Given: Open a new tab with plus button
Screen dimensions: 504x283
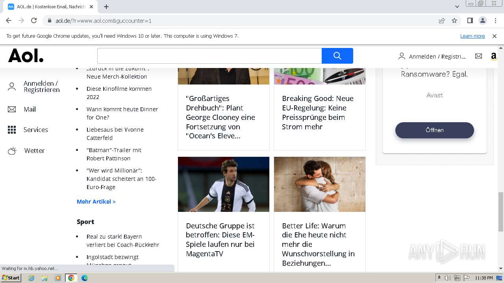Looking at the screenshot, I should point(106,7).
